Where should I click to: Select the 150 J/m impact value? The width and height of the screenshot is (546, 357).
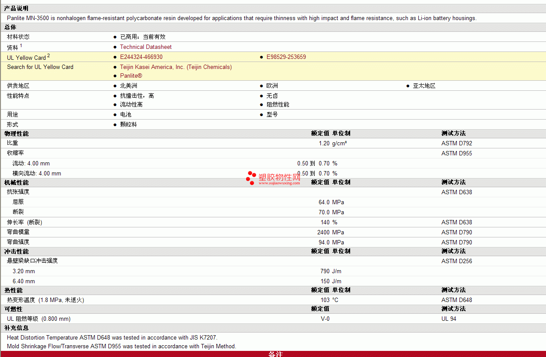tap(331, 281)
